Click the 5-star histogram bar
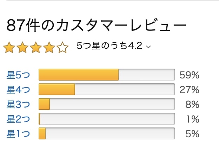 (107, 75)
